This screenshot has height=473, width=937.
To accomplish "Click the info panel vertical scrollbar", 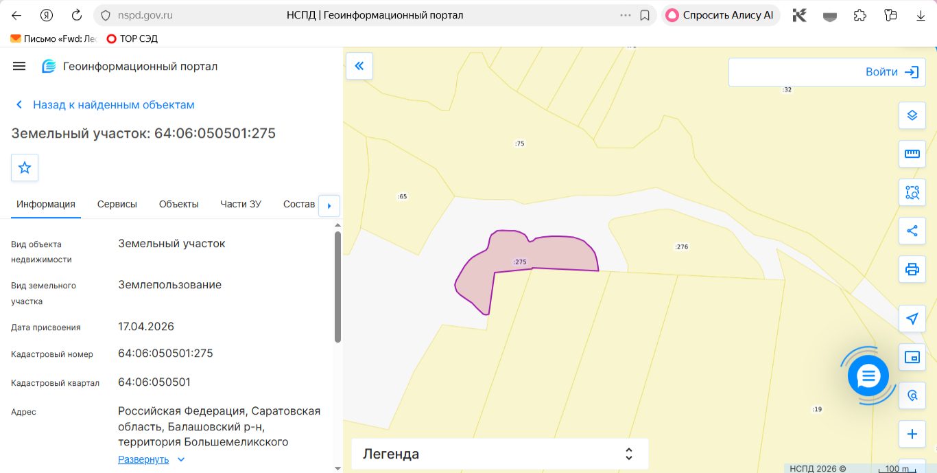I will pos(337,287).
